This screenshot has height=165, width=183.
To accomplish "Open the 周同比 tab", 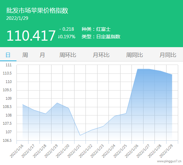I will (135, 55).
